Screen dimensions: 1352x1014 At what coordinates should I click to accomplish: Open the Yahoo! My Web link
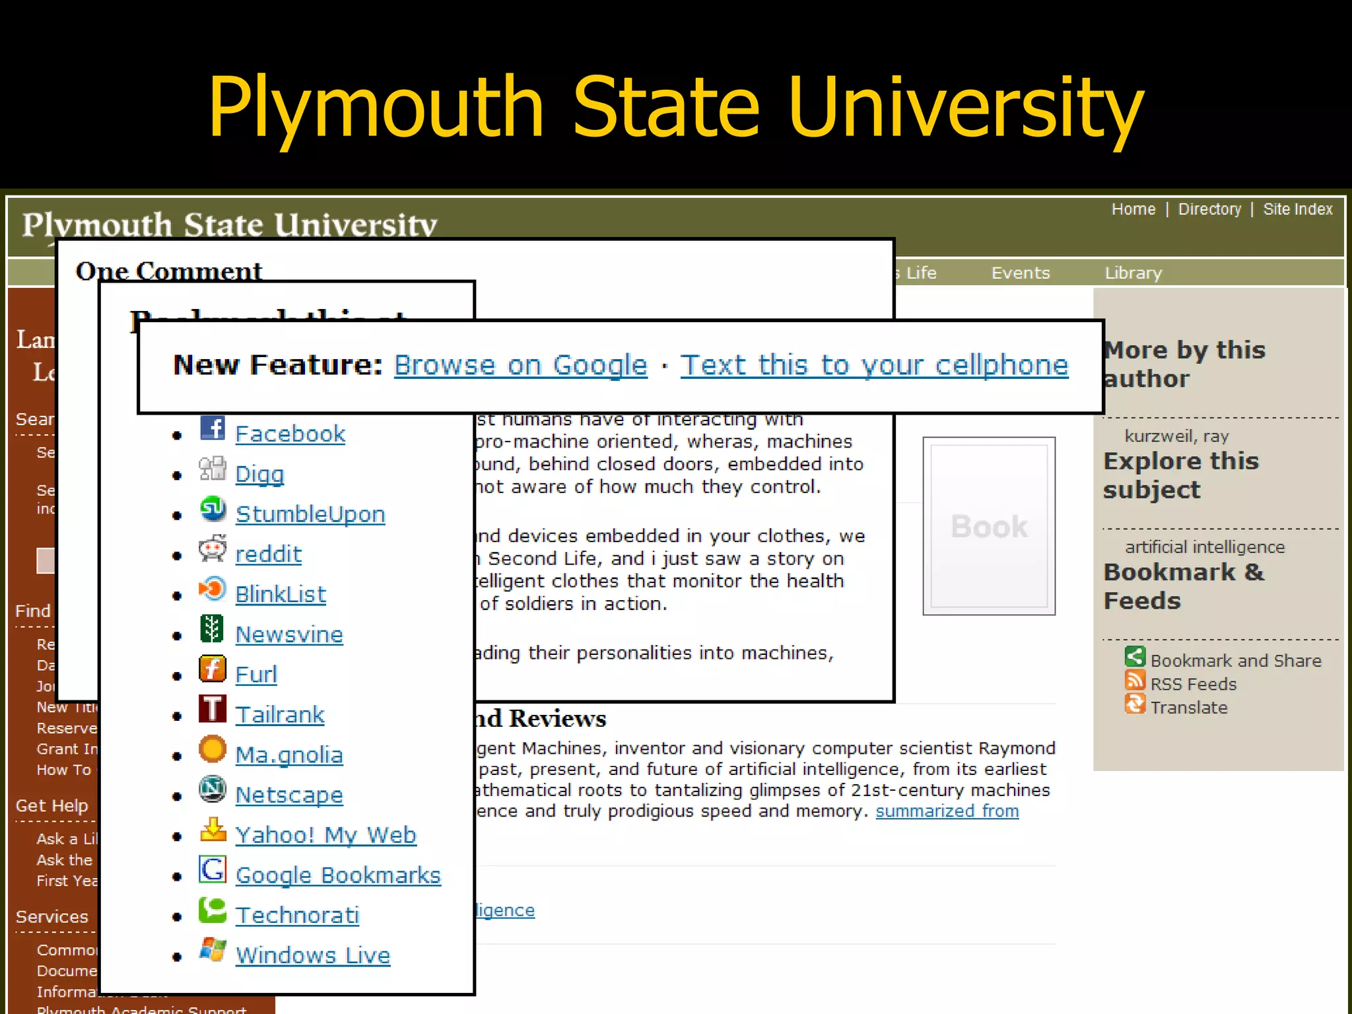(326, 836)
